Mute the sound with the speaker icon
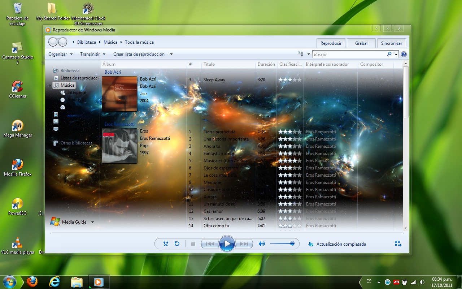This screenshot has width=462, height=289. click(x=261, y=243)
